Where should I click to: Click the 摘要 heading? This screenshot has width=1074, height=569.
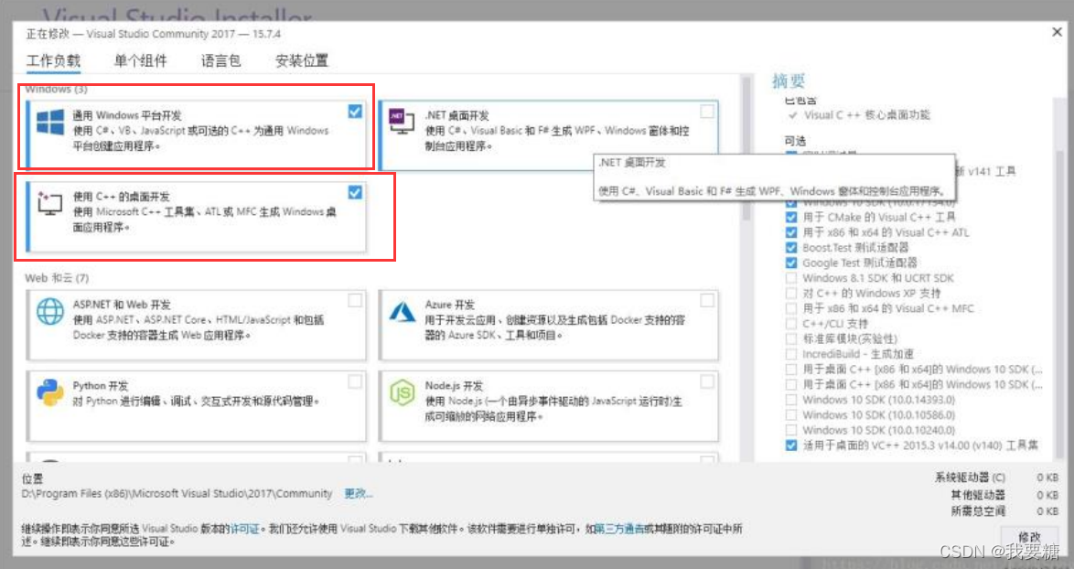pyautogui.click(x=789, y=81)
